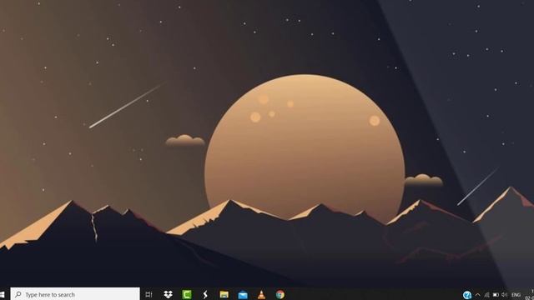534x300 pixels.
Task: Open network status in system tray
Action: click(487, 295)
